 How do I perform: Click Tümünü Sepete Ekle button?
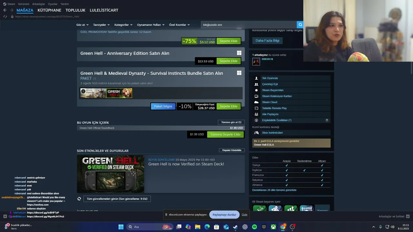pyautogui.click(x=225, y=134)
